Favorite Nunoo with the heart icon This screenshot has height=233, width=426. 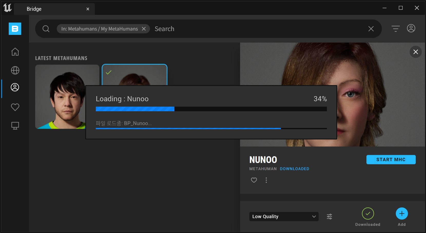coord(254,180)
